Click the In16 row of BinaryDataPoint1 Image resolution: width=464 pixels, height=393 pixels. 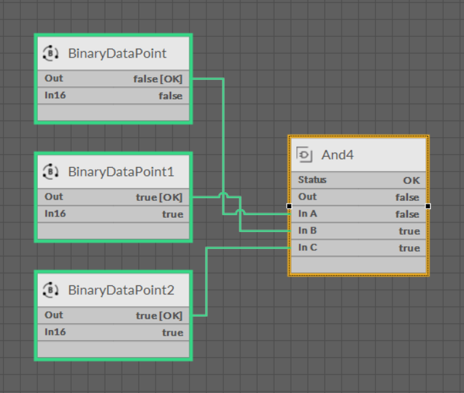click(114, 214)
